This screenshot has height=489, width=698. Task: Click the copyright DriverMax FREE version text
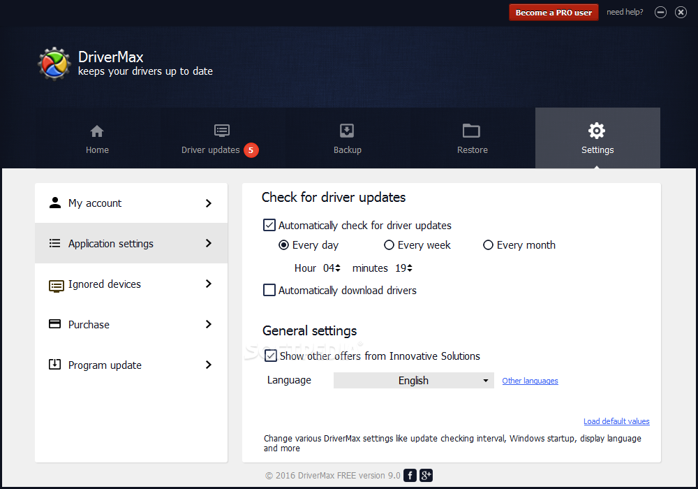pyautogui.click(x=333, y=475)
